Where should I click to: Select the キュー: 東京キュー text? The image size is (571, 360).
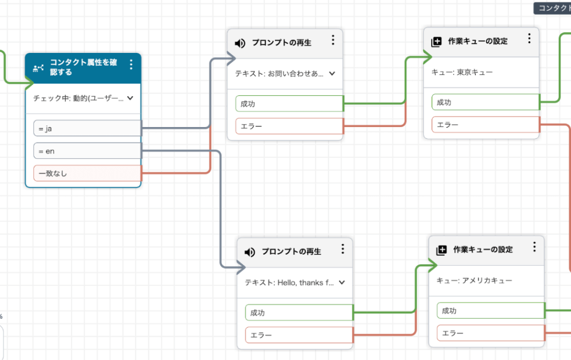[462, 72]
